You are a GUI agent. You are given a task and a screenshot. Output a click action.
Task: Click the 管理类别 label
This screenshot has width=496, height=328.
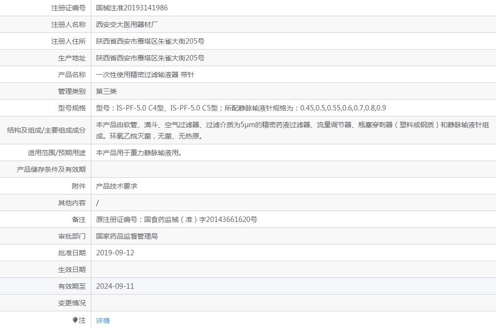pyautogui.click(x=72, y=92)
